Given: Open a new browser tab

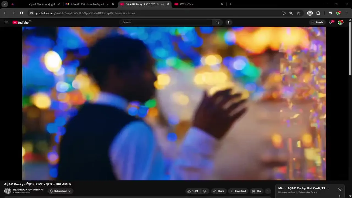Looking at the screenshot, I should pos(230,4).
